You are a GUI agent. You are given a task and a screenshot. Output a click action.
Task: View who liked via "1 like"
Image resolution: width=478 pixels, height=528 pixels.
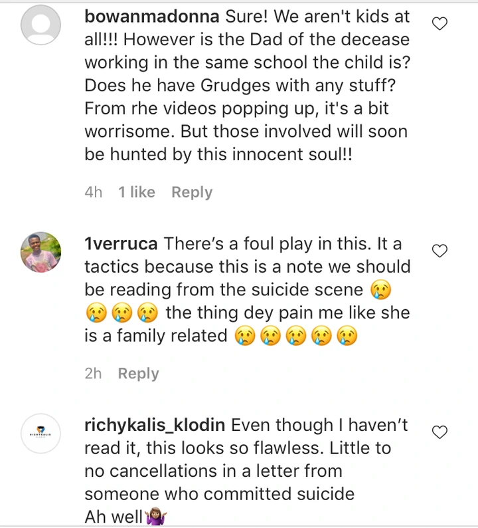pos(136,192)
